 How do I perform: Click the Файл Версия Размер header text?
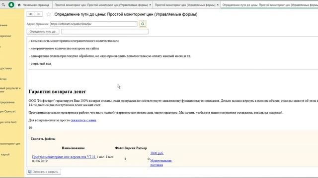[131, 148]
